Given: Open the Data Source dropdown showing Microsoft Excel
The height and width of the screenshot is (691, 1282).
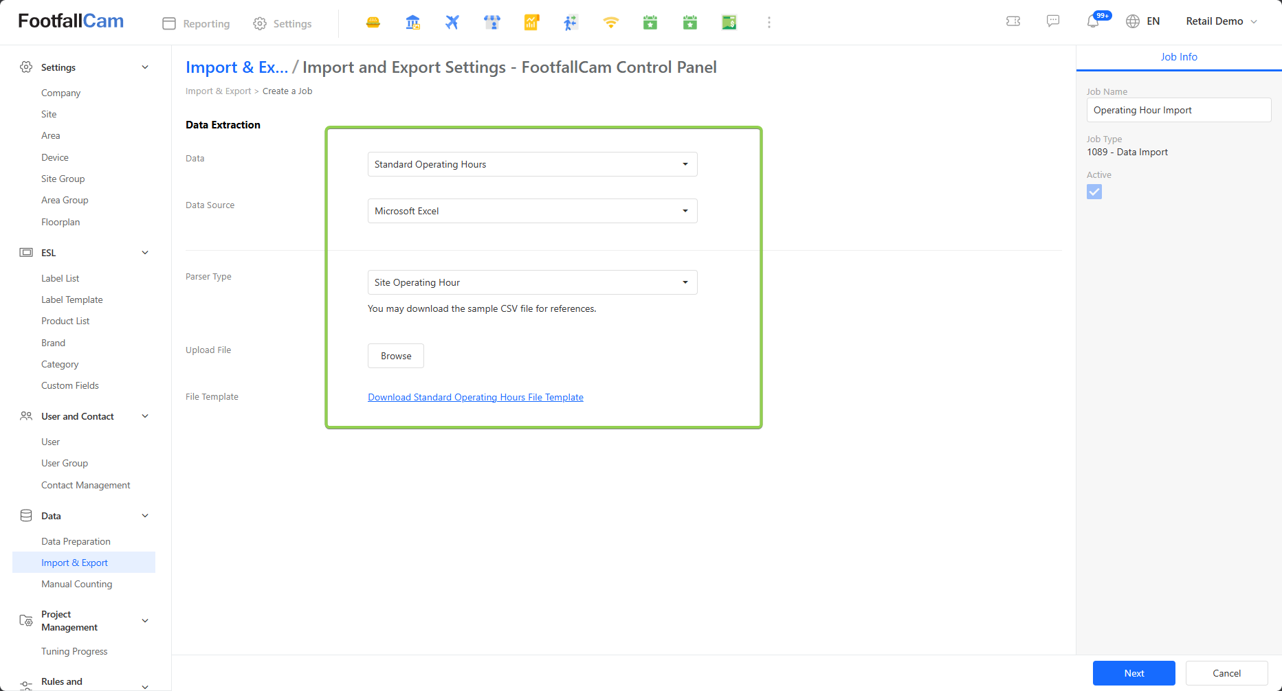Looking at the screenshot, I should coord(532,211).
